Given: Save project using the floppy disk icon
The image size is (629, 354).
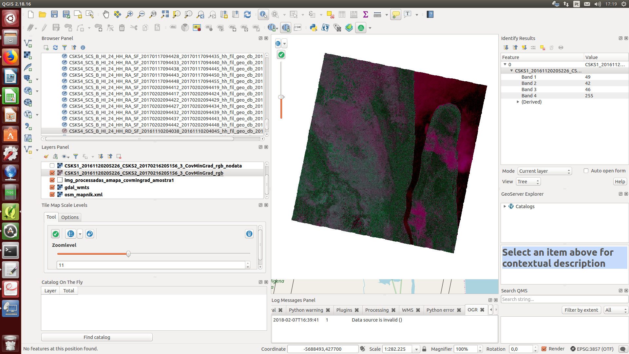Looking at the screenshot, I should pos(54,14).
